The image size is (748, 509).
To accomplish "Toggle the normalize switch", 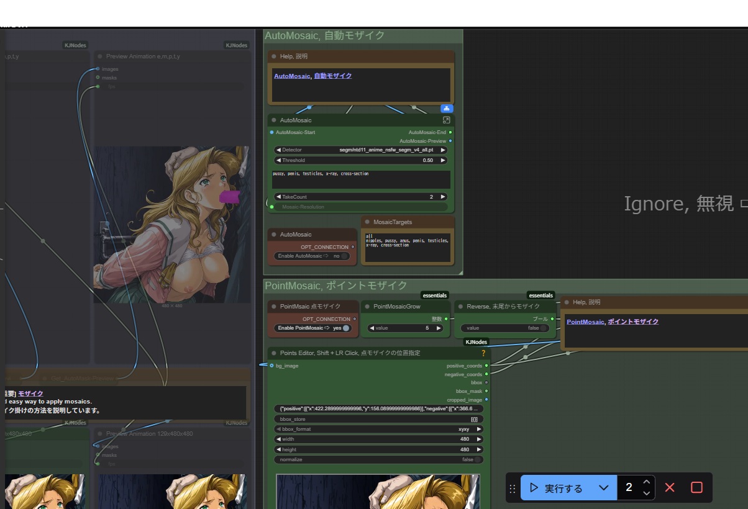I will click(x=477, y=459).
